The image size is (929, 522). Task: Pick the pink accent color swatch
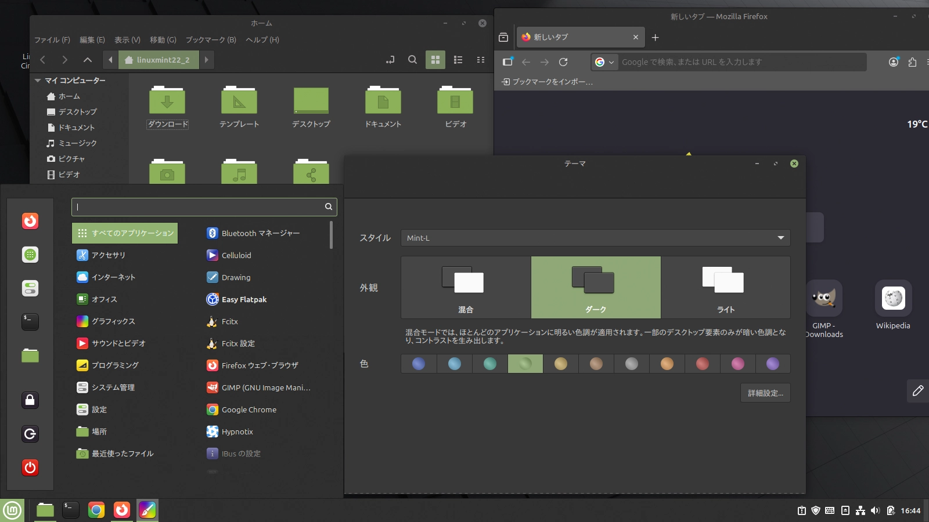point(737,364)
